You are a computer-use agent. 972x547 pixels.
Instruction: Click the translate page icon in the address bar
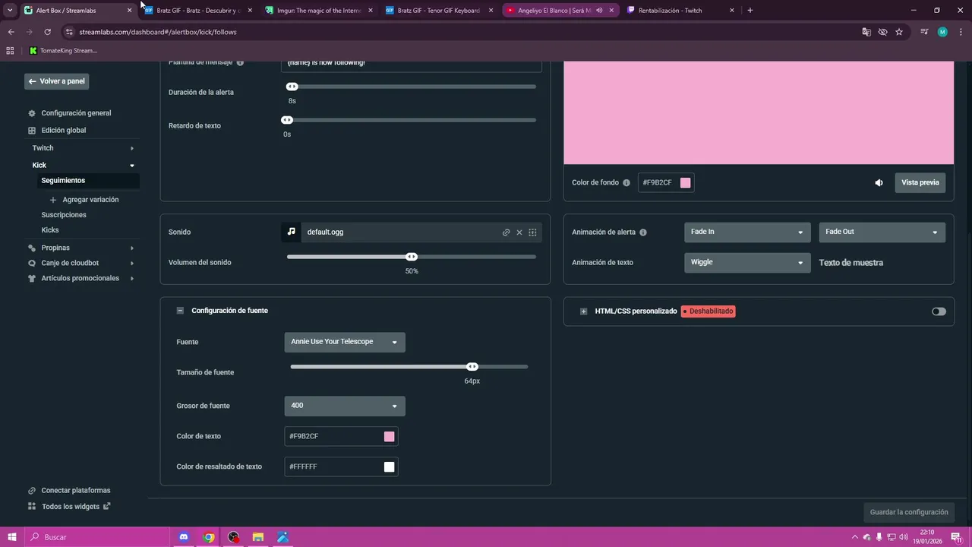[866, 32]
